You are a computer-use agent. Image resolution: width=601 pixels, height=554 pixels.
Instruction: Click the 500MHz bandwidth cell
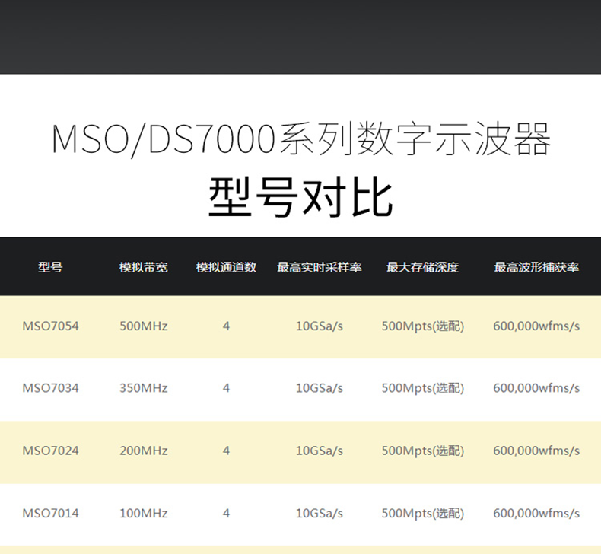143,326
